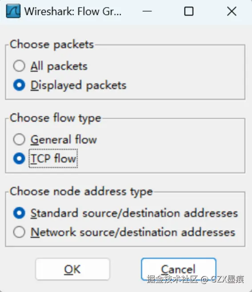Select the All packets radio button
252x292 pixels.
pos(19,66)
